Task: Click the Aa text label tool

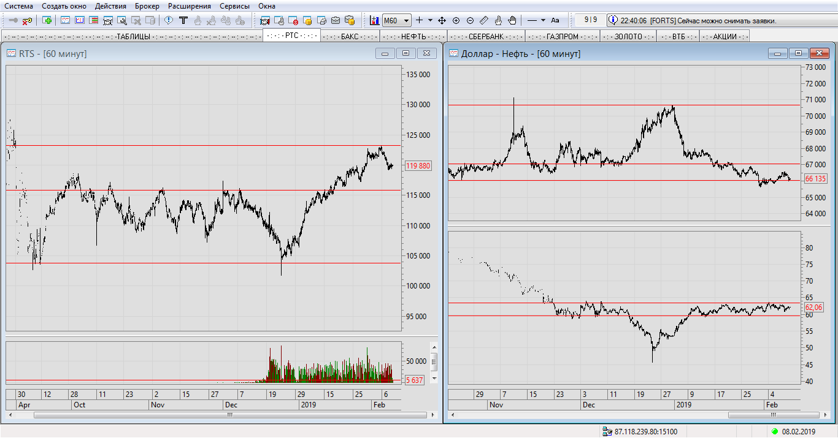Action: pos(555,20)
